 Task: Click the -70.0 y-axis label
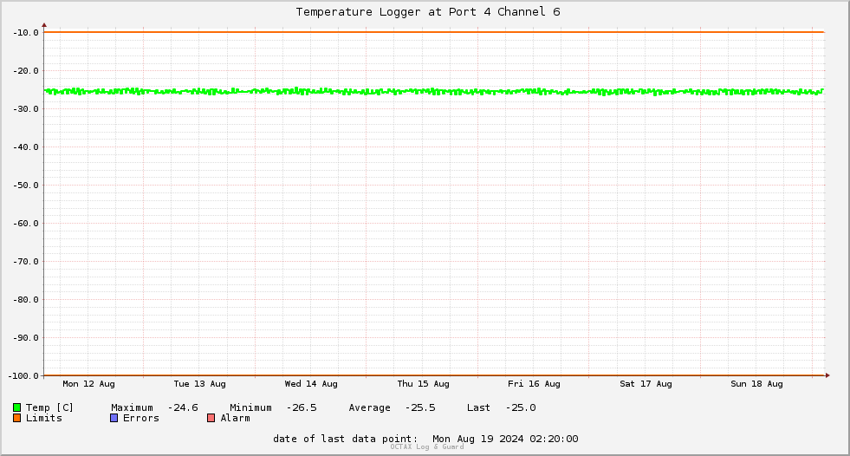coord(25,261)
